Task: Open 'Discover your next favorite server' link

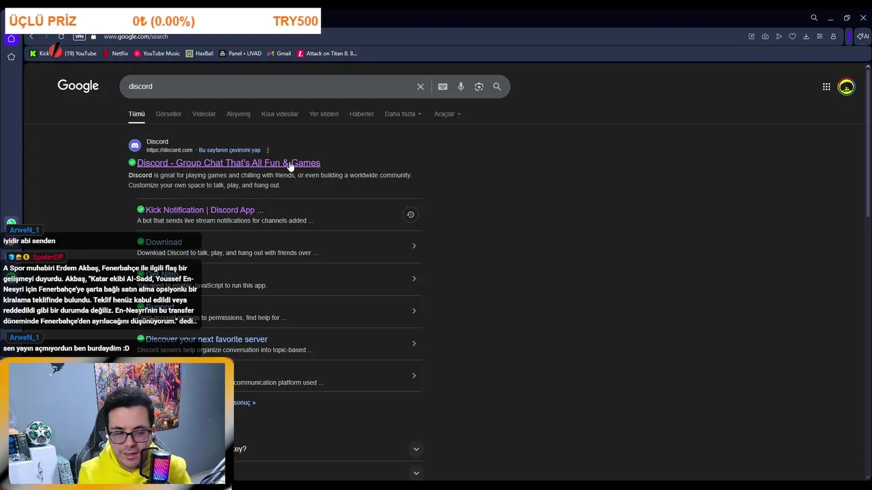Action: point(206,339)
